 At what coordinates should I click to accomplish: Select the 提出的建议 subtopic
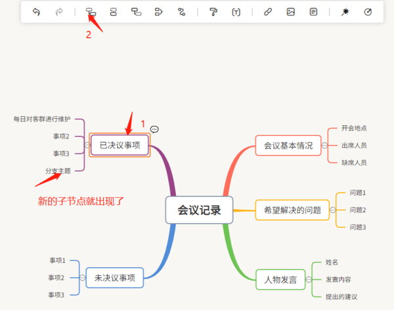[341, 297]
